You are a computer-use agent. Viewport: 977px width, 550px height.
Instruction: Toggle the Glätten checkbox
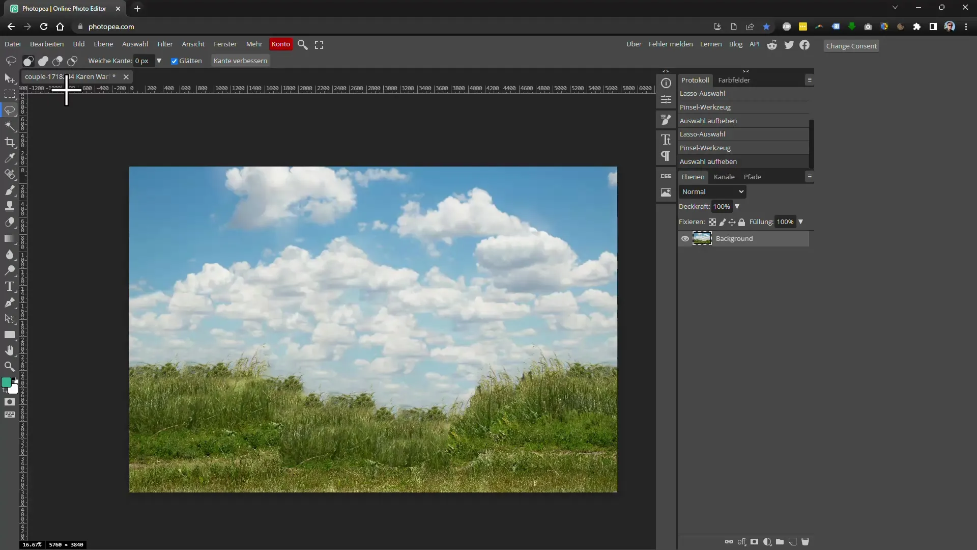pos(174,61)
